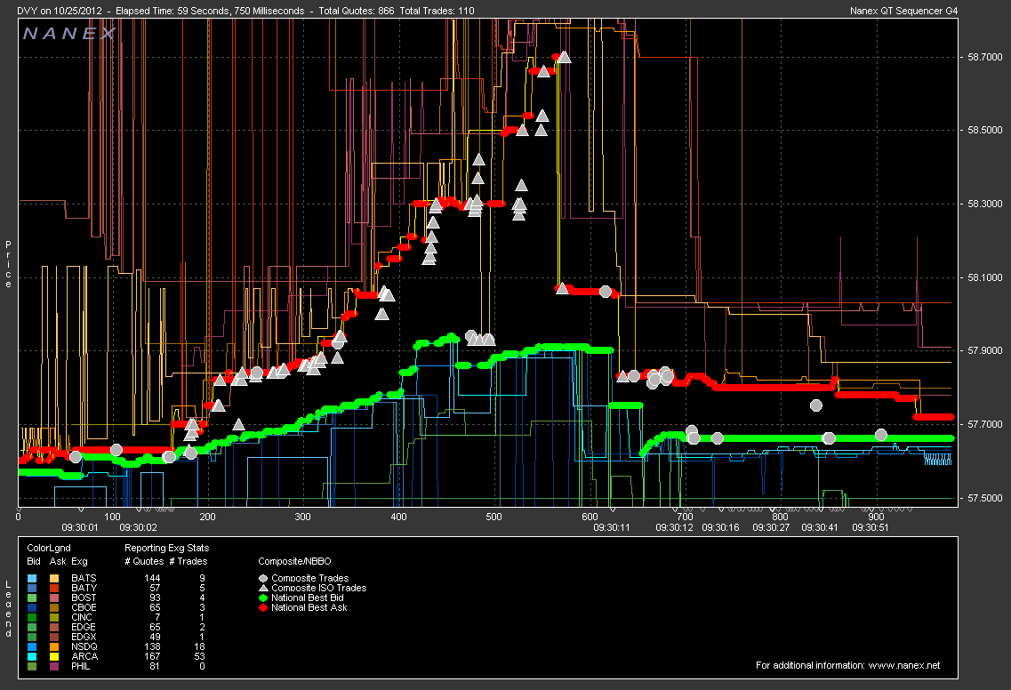Click the 'Total Quotes: 866' text
Viewport: 1011px width, 690px height.
pos(357,11)
